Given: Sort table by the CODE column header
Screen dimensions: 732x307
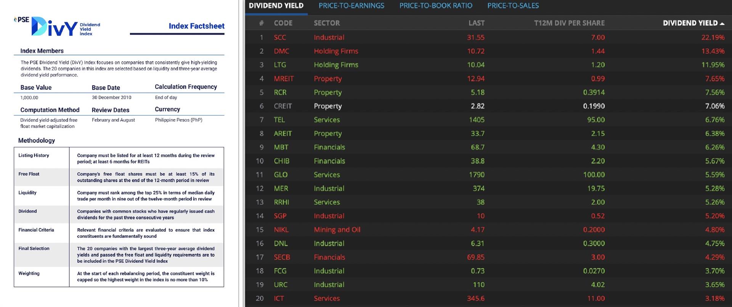Looking at the screenshot, I should tap(283, 23).
